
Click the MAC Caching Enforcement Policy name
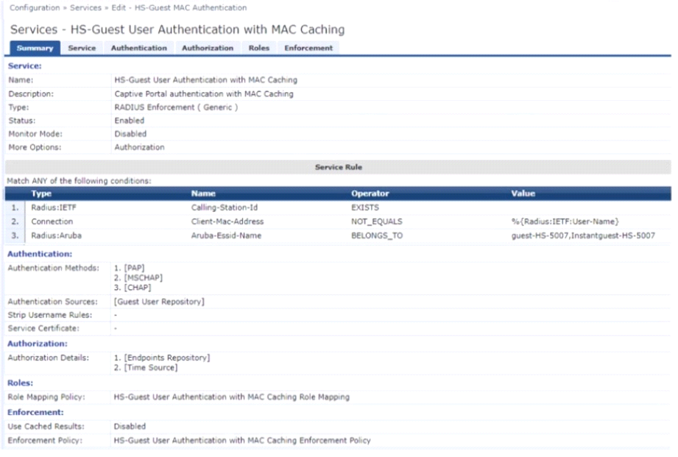(242, 441)
